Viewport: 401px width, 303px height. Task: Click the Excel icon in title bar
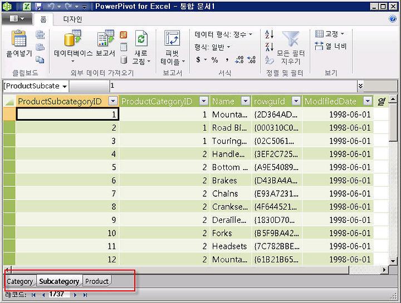tap(27, 6)
